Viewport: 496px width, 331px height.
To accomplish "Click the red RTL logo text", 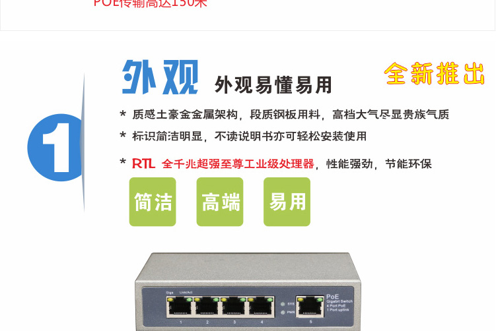I will click(x=143, y=164).
